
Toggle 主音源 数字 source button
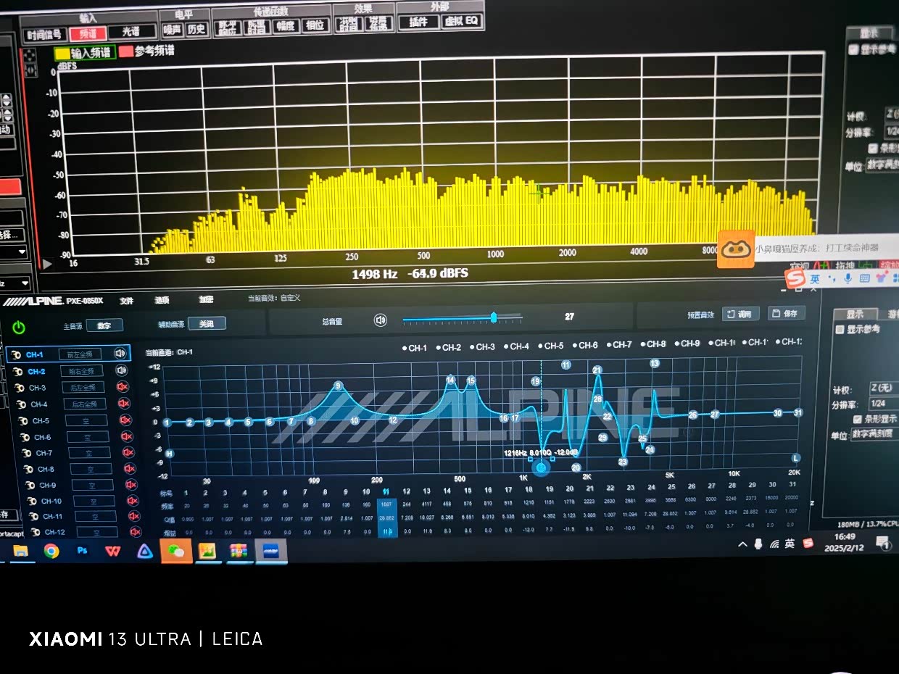point(104,326)
